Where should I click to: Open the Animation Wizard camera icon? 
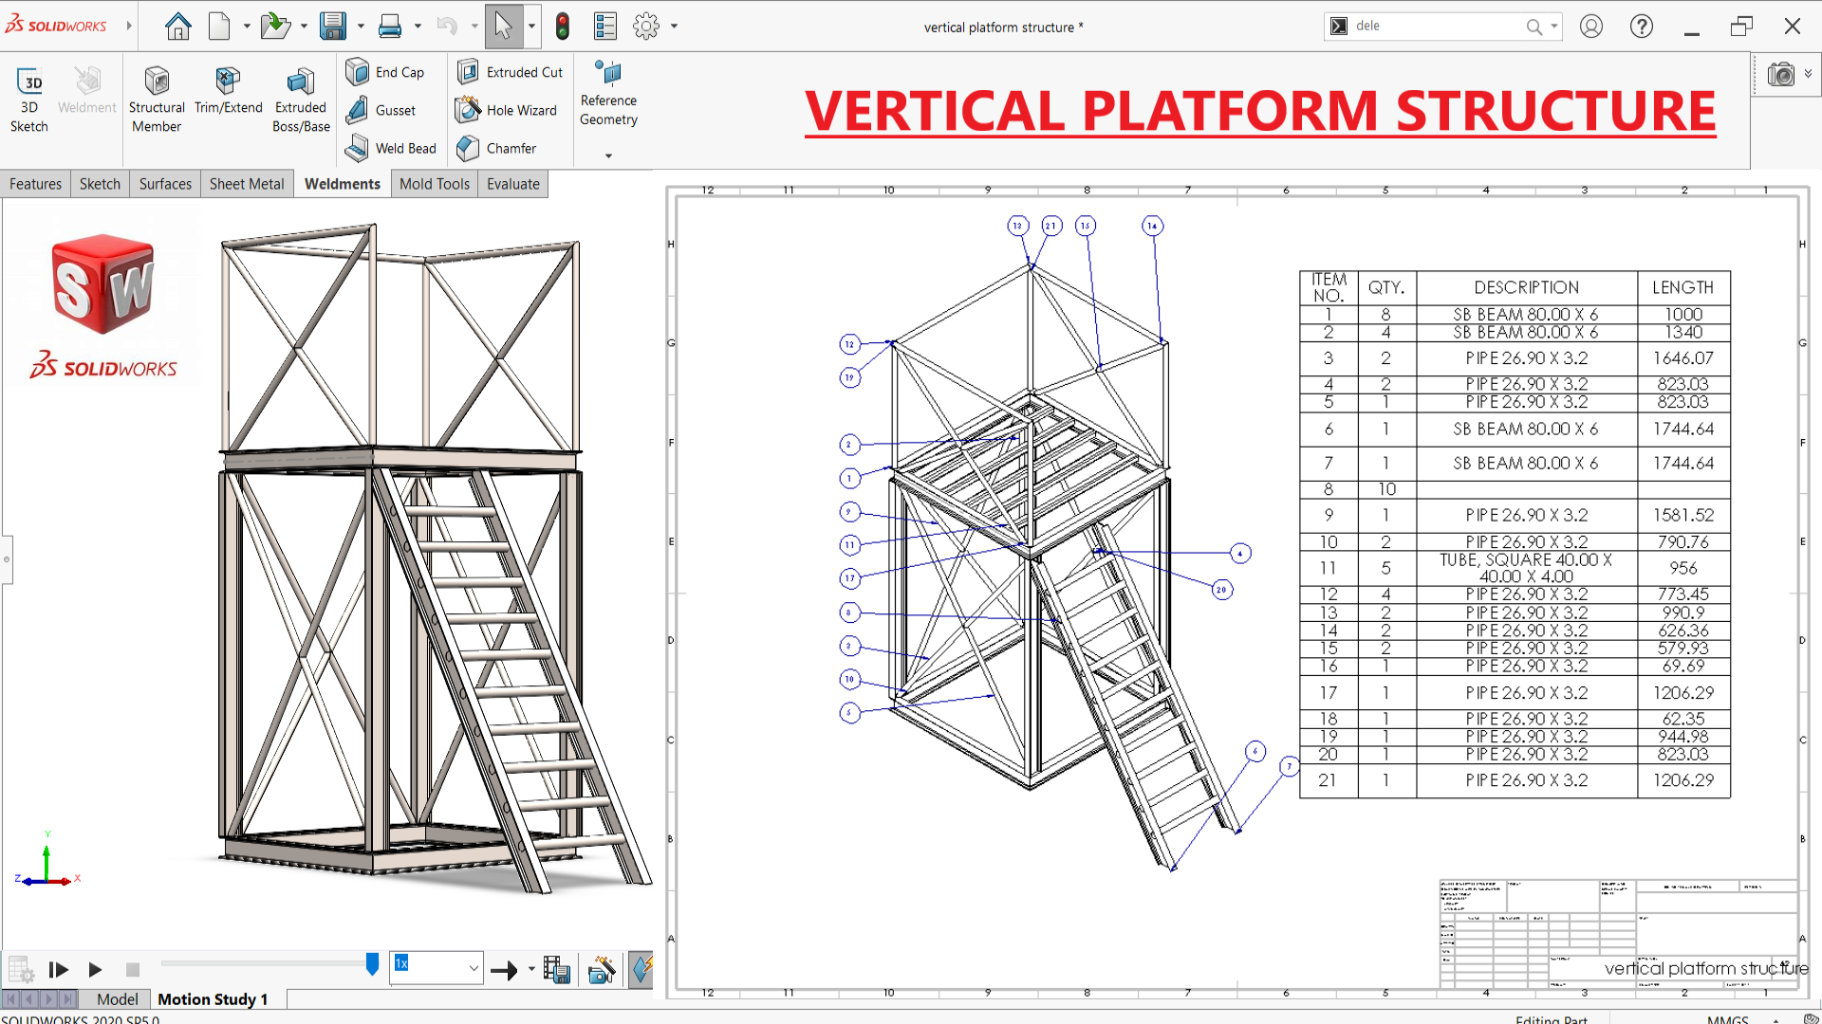tap(602, 969)
